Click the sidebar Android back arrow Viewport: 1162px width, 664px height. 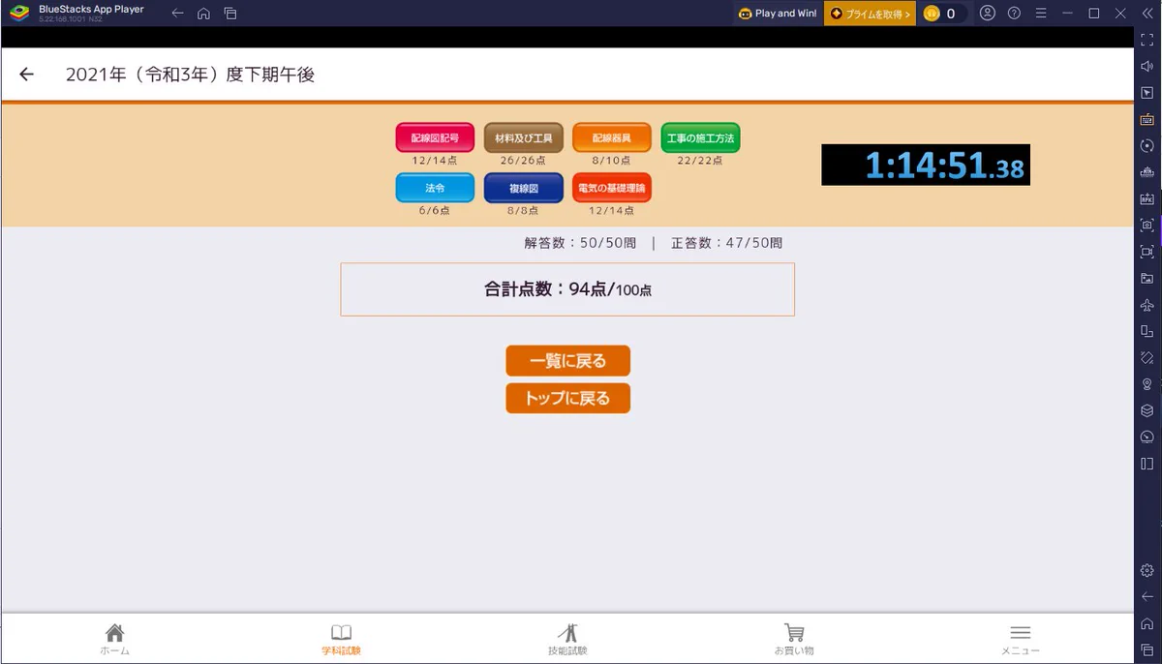click(x=1147, y=596)
